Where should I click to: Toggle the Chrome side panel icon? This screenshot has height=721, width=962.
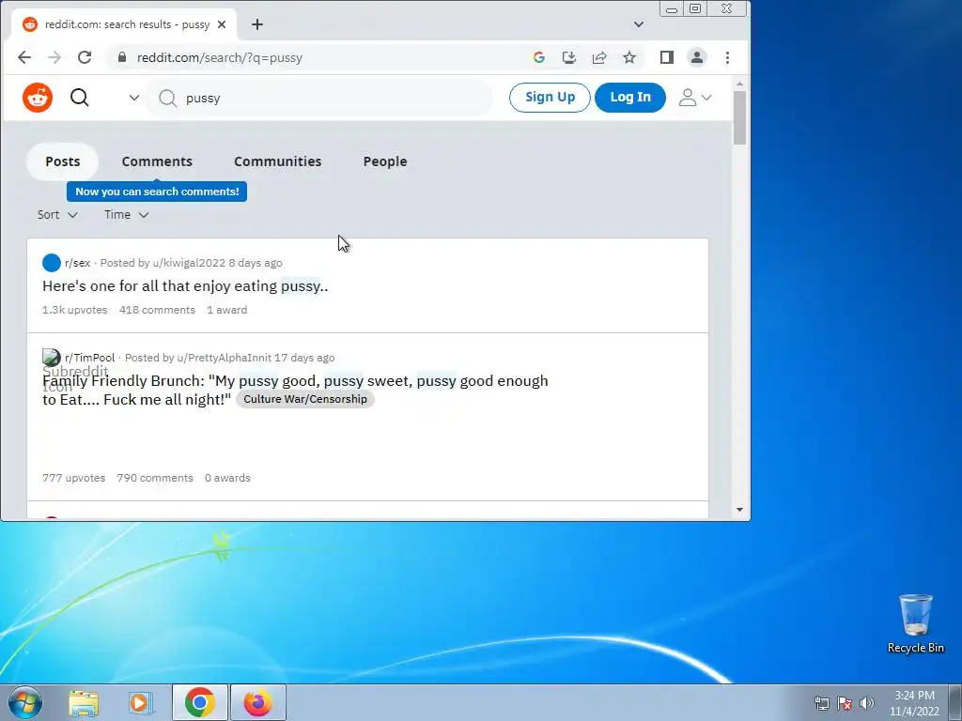pos(667,57)
